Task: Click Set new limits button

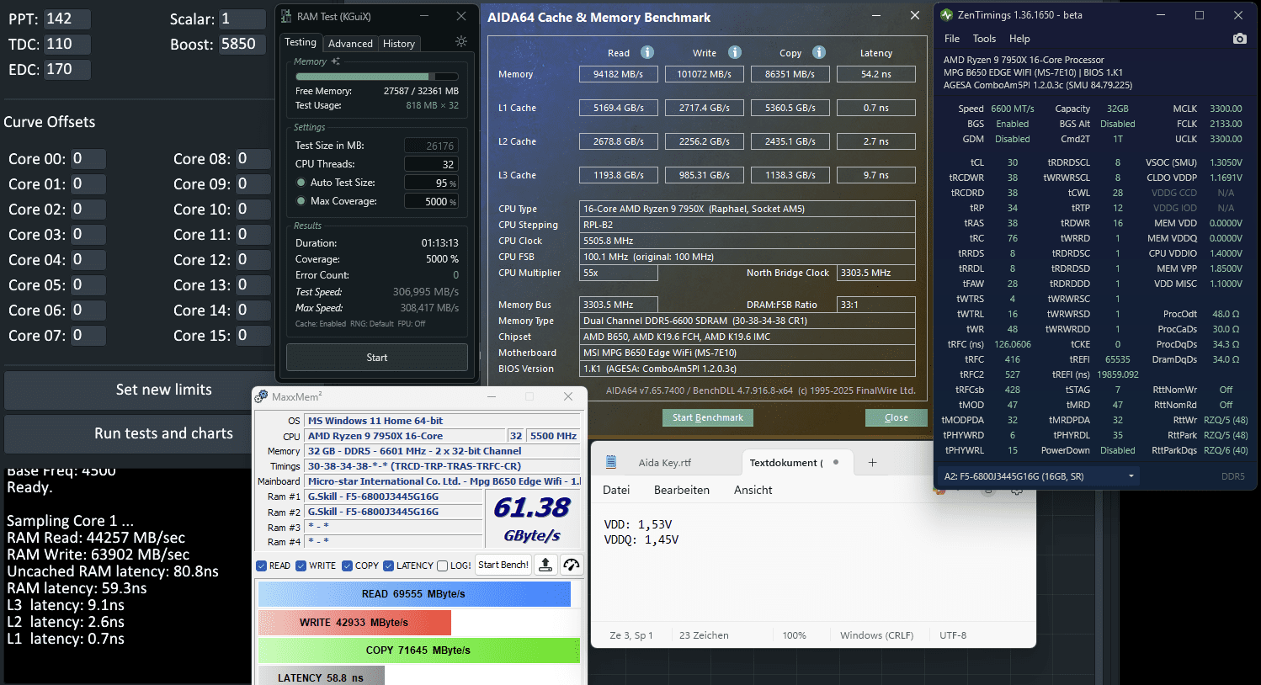Action: (164, 390)
